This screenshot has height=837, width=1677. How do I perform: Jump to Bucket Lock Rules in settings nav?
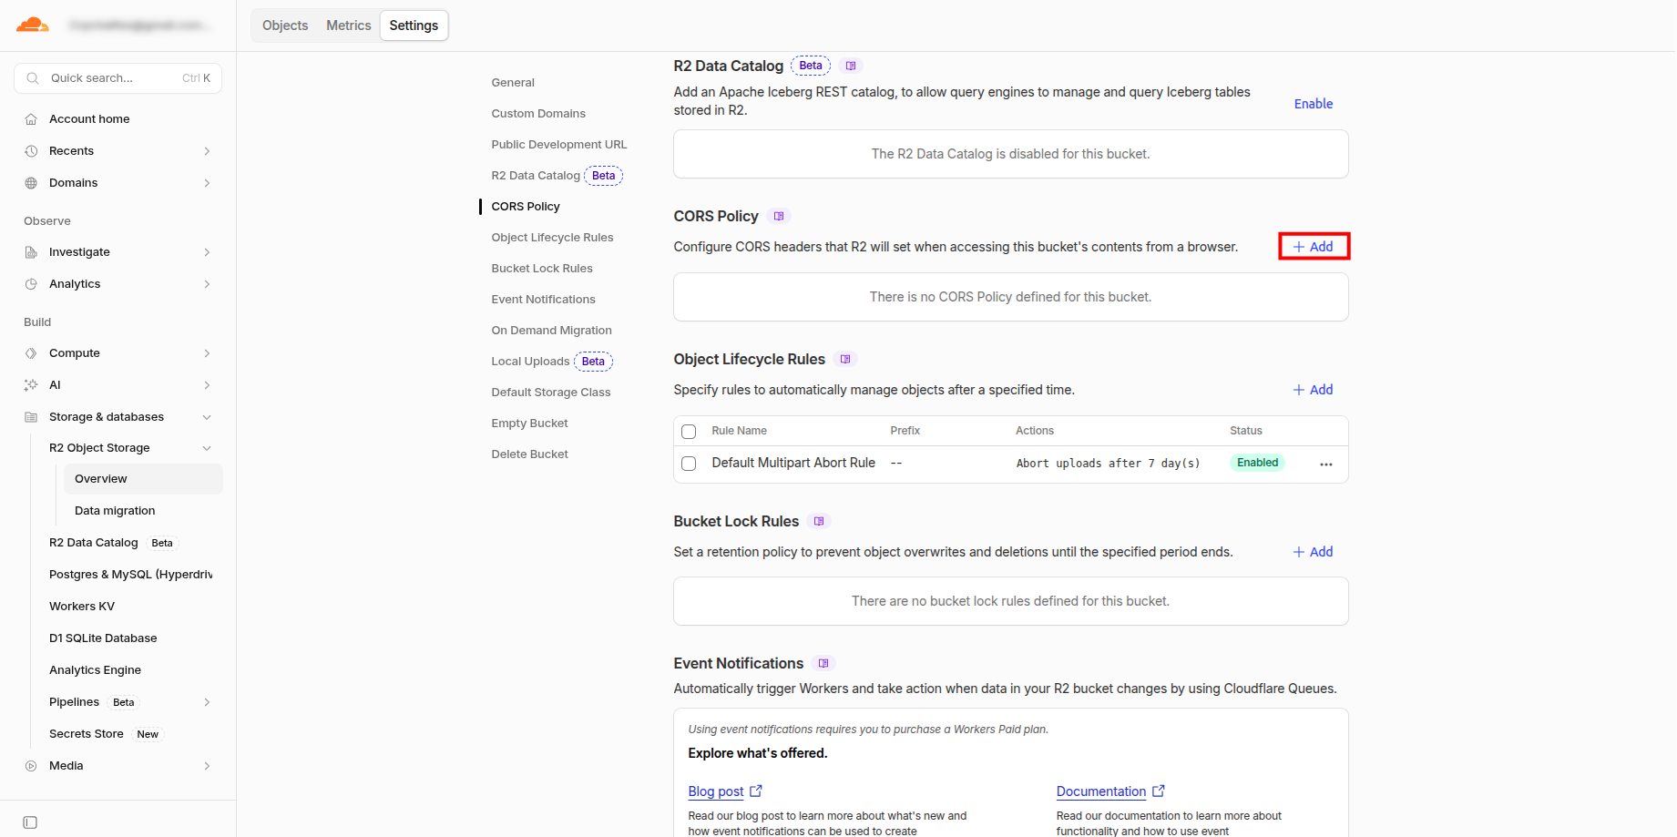542,269
